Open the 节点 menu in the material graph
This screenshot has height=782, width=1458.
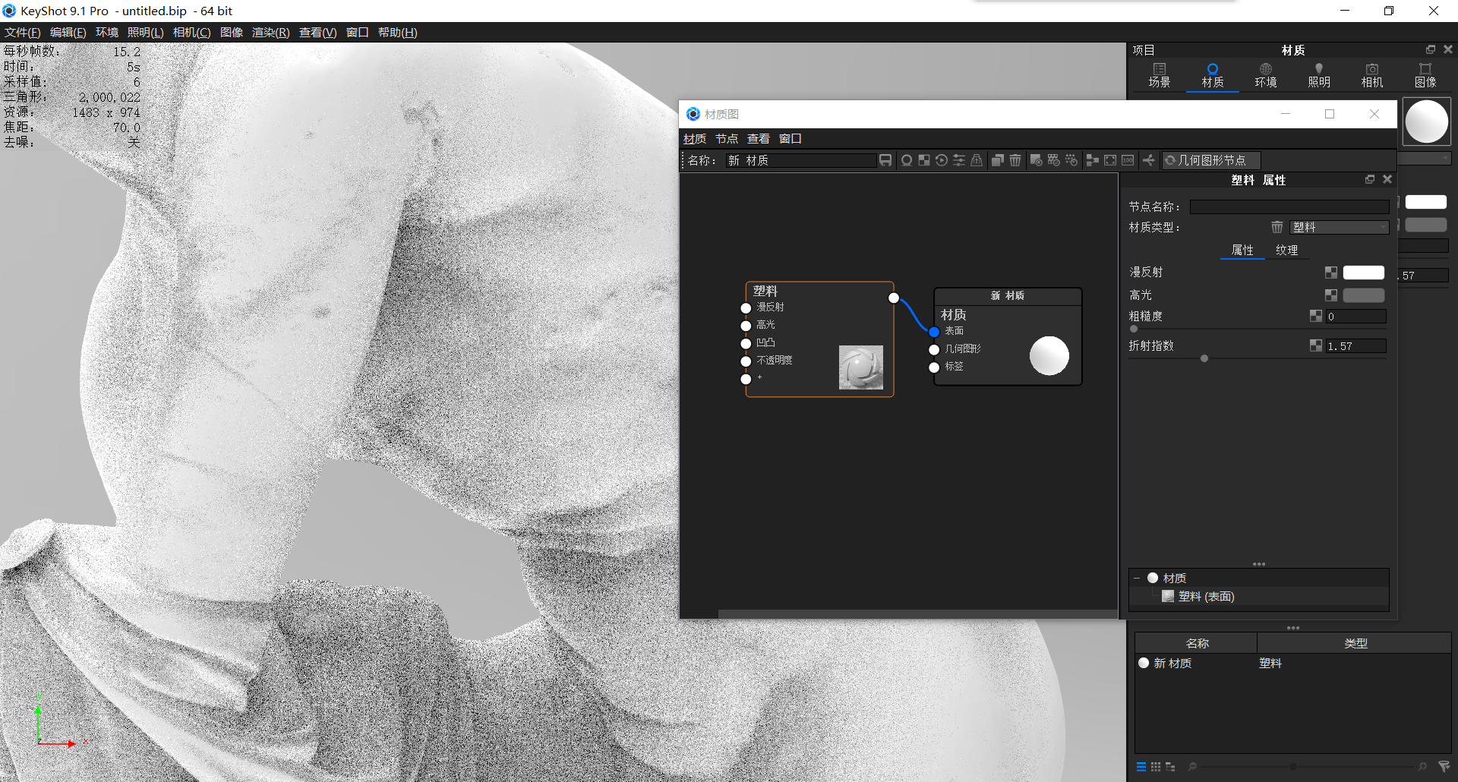point(726,138)
